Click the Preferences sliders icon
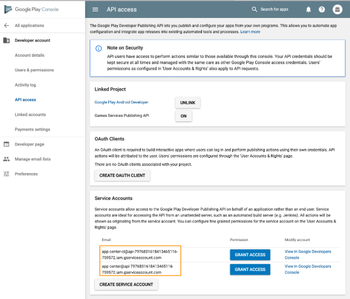Image resolution: width=350 pixels, height=299 pixels. (x=7, y=174)
